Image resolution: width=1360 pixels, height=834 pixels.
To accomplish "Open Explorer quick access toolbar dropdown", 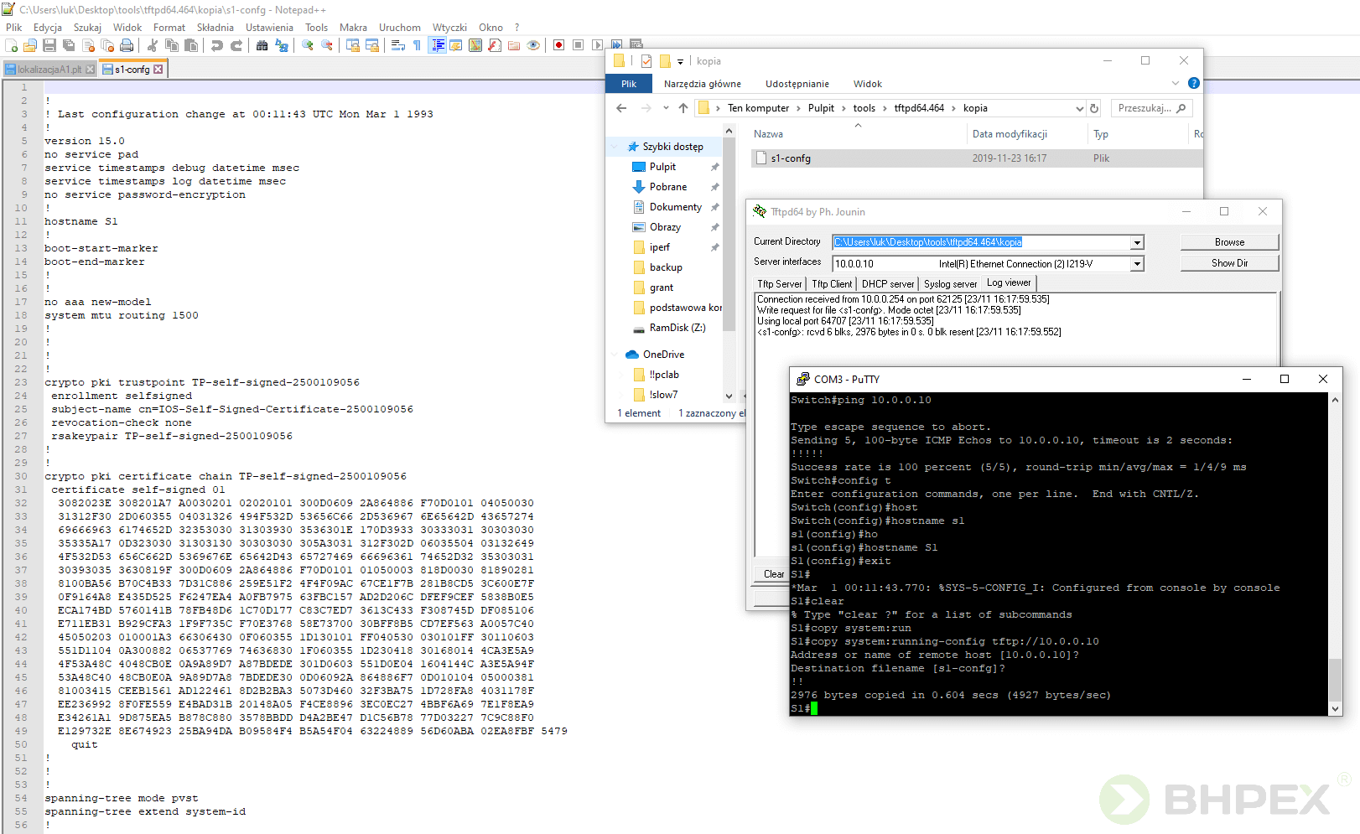I will [680, 61].
